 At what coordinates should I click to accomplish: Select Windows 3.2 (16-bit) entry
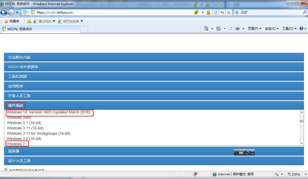[24, 139]
